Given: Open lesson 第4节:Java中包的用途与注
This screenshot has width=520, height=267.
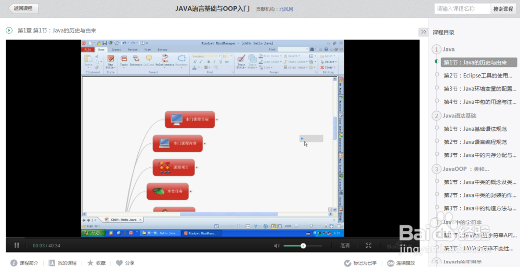Looking at the screenshot, I should click(480, 102).
